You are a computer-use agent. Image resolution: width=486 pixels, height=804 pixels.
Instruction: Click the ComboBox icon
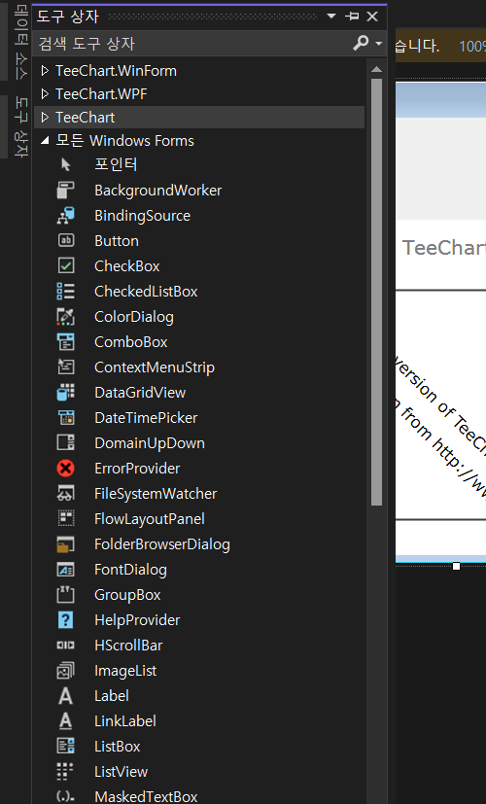[x=66, y=341]
